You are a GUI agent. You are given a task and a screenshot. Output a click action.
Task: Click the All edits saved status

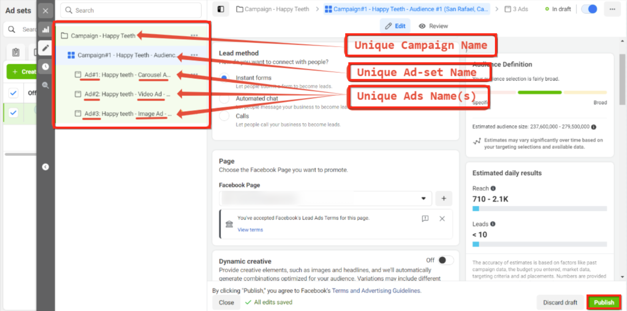tap(269, 302)
